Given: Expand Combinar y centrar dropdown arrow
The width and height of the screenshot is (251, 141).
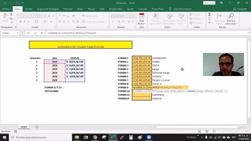Looking at the screenshot, I should click(106, 22).
